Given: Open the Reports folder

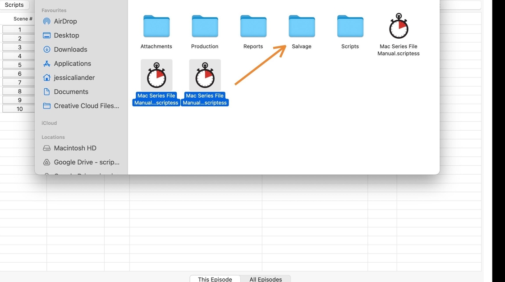Looking at the screenshot, I should click(253, 27).
